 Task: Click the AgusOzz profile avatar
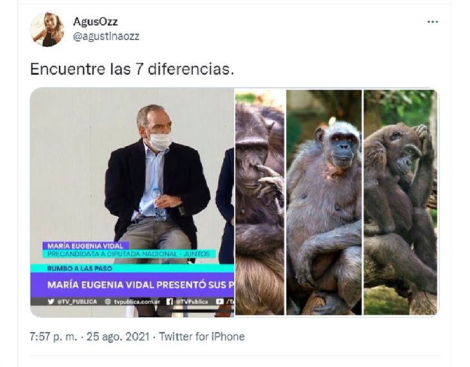click(48, 30)
